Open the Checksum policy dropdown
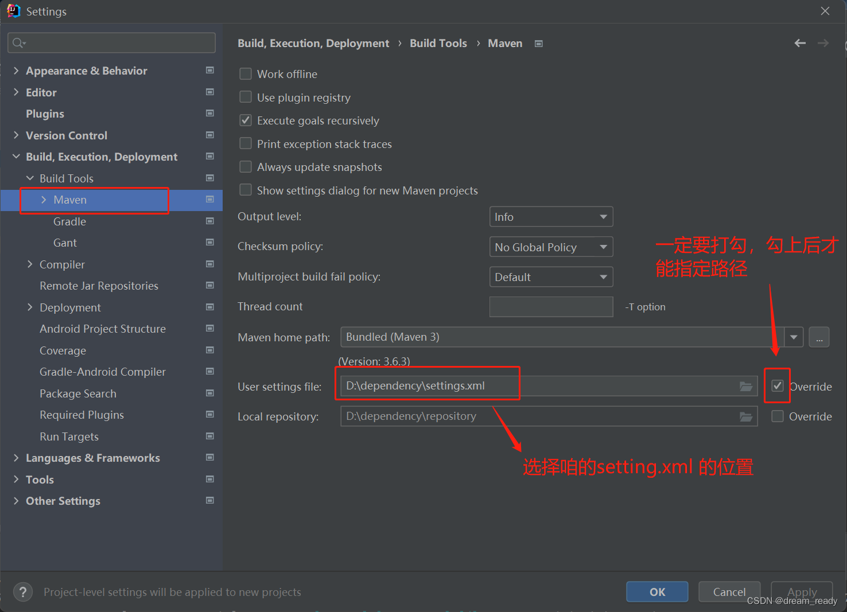Viewport: 847px width, 612px height. point(551,247)
